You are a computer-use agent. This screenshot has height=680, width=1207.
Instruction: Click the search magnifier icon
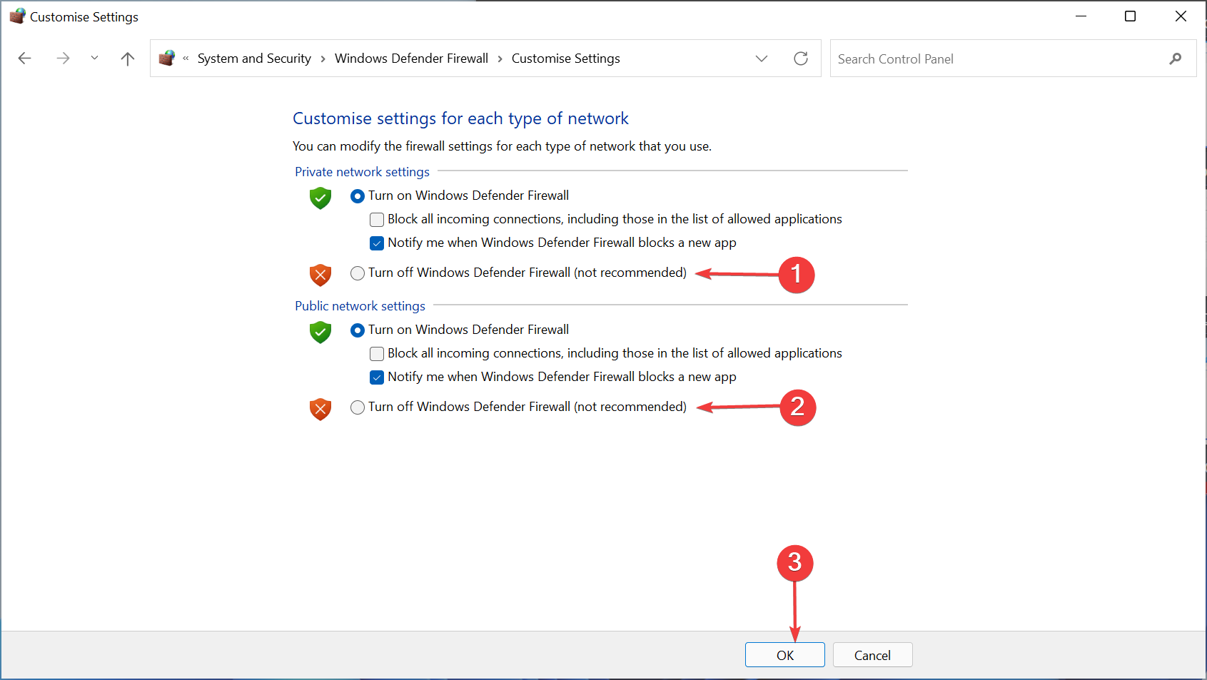pos(1175,59)
